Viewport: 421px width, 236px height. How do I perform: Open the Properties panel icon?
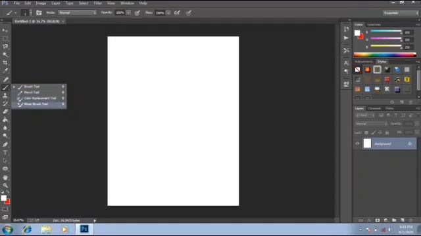click(347, 84)
